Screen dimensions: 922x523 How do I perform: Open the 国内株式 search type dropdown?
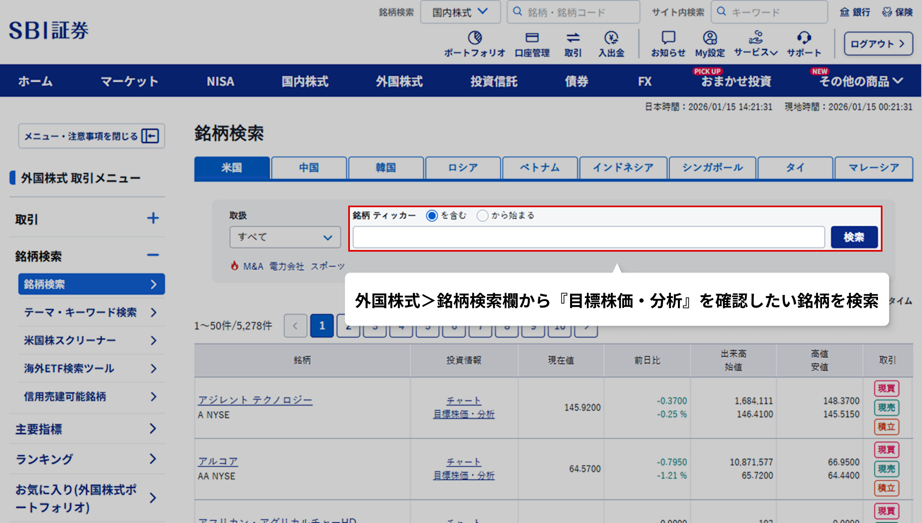460,12
